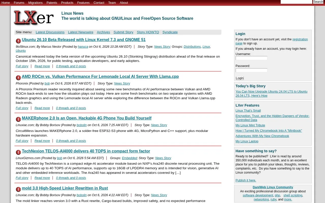Focus the Password input field
Image resolution: width=325 pixels, height=203 pixels.
[x=251, y=70]
